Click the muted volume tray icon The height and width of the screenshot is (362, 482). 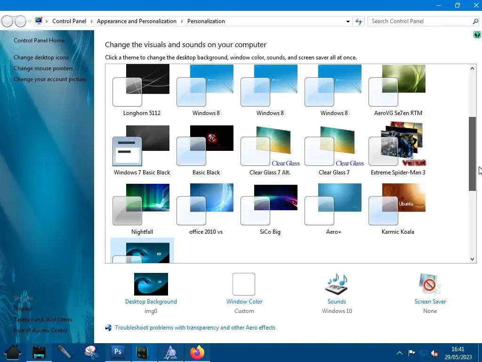[x=434, y=353]
